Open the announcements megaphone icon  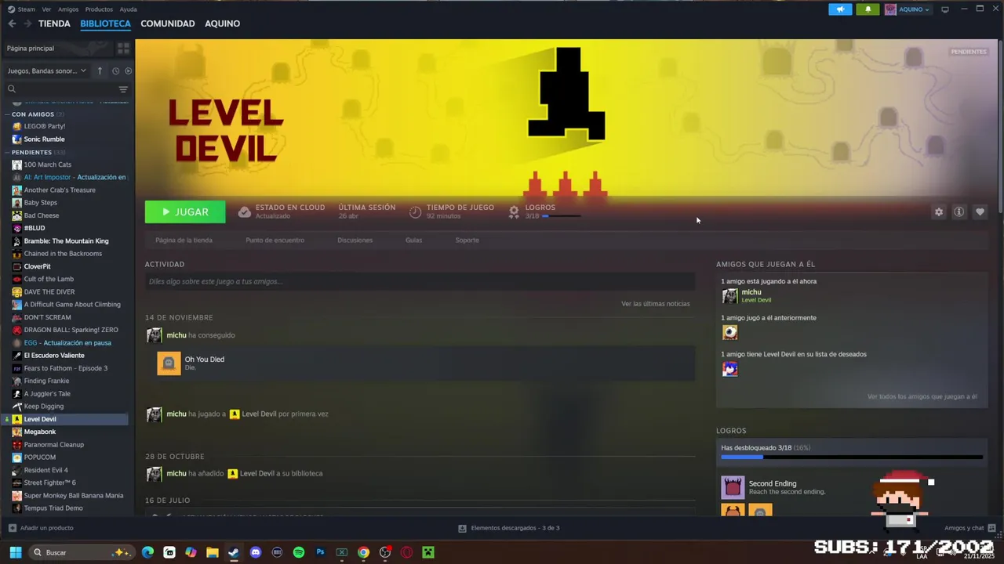coord(840,9)
